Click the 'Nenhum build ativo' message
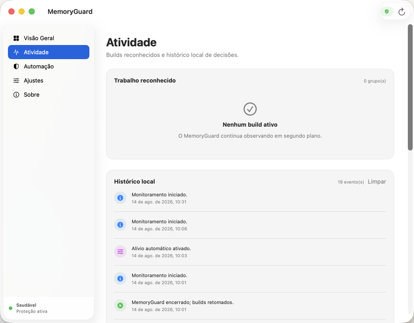Image resolution: width=414 pixels, height=323 pixels. (x=250, y=124)
